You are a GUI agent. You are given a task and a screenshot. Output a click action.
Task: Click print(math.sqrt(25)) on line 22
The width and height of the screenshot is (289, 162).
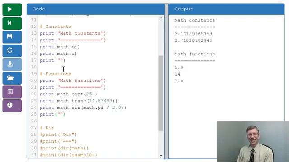click(x=68, y=94)
